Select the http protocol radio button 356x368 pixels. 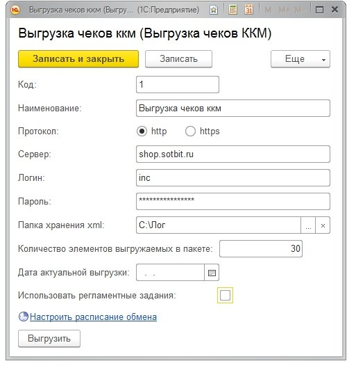142,131
